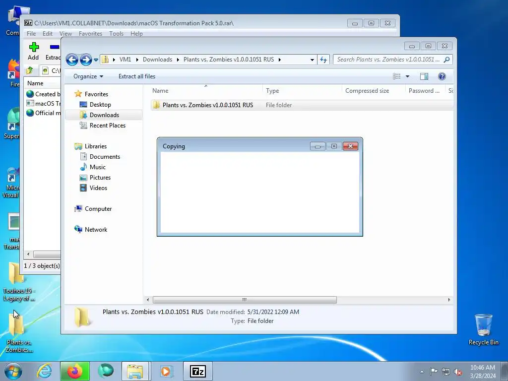
Task: Open 7-Zip Favorites menu
Action: pos(90,34)
